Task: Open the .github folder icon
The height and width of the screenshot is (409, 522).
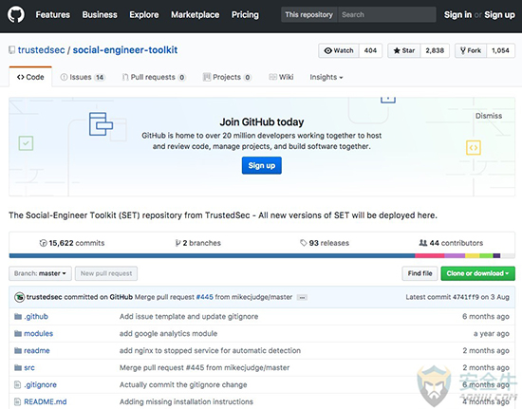Action: click(x=18, y=316)
